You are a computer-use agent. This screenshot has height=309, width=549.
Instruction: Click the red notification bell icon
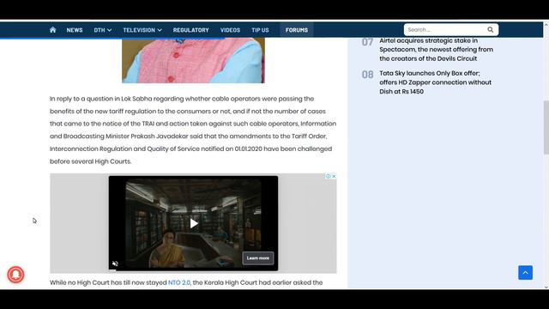click(x=15, y=275)
